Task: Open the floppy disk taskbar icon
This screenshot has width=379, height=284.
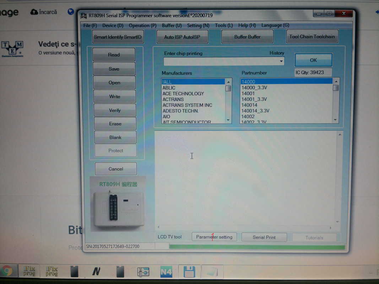Action: point(189,272)
